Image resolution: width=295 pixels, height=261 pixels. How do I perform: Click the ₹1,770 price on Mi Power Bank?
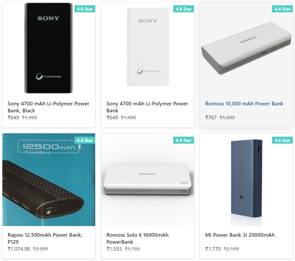(213, 249)
